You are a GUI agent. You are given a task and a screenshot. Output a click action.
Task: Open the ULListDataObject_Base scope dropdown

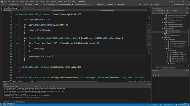75,10
